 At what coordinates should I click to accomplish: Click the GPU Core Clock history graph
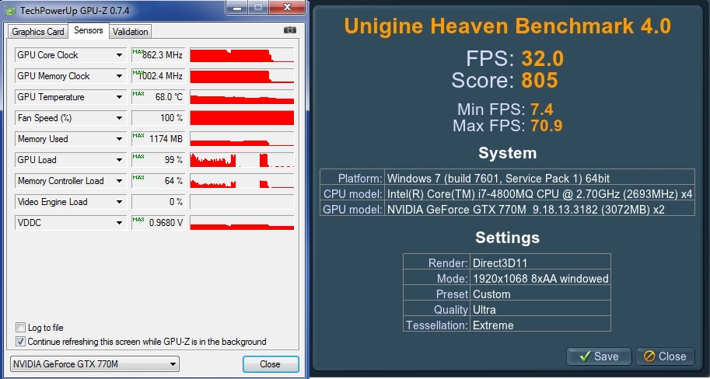point(242,55)
